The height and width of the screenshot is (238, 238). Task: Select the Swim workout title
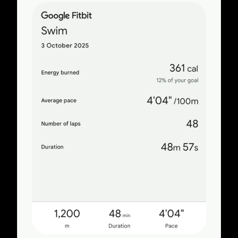coord(54,31)
